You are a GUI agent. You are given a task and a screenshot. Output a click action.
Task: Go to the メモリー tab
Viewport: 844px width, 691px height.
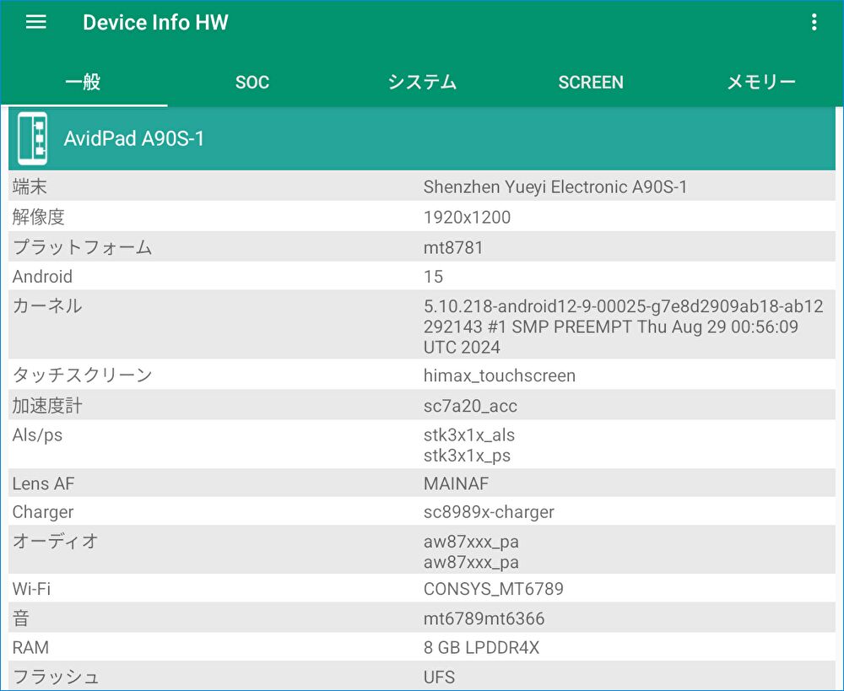click(x=760, y=82)
